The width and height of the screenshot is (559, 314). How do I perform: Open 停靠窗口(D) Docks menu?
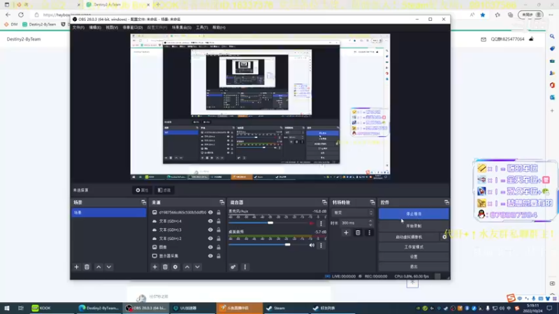(133, 27)
